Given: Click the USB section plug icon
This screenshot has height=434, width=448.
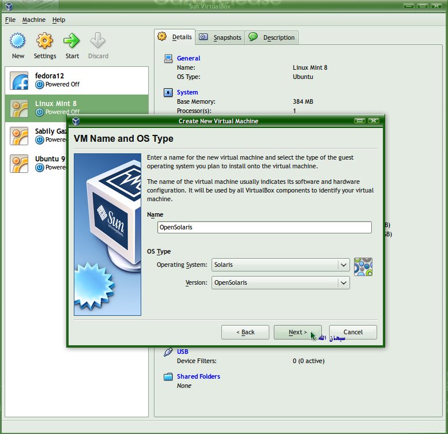Looking at the screenshot, I should click(x=168, y=352).
